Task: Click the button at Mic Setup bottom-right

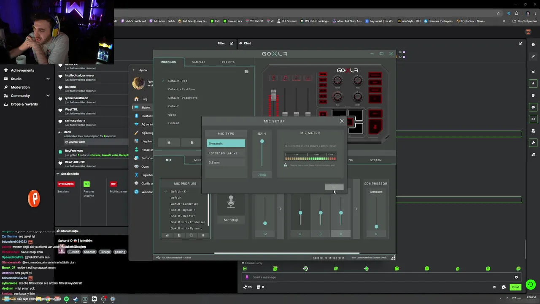Action: click(334, 187)
